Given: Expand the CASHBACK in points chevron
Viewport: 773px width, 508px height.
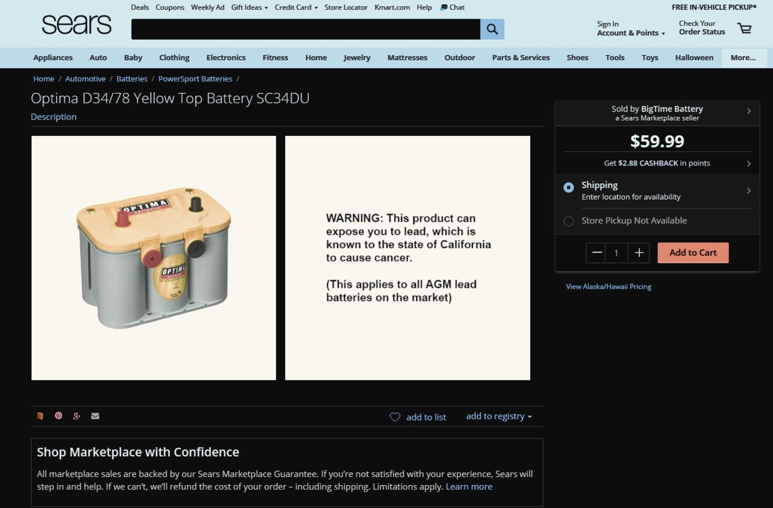Looking at the screenshot, I should (749, 163).
